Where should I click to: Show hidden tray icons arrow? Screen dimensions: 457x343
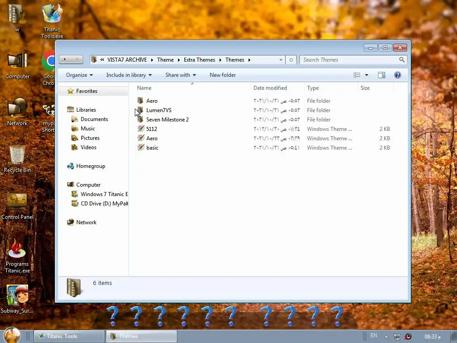click(386, 337)
